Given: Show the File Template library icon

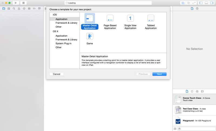Looking at the screenshot, I should click(x=187, y=91).
